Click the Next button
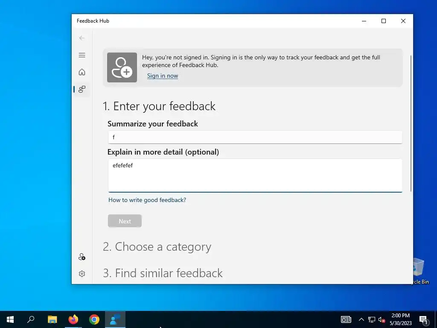 pyautogui.click(x=125, y=221)
